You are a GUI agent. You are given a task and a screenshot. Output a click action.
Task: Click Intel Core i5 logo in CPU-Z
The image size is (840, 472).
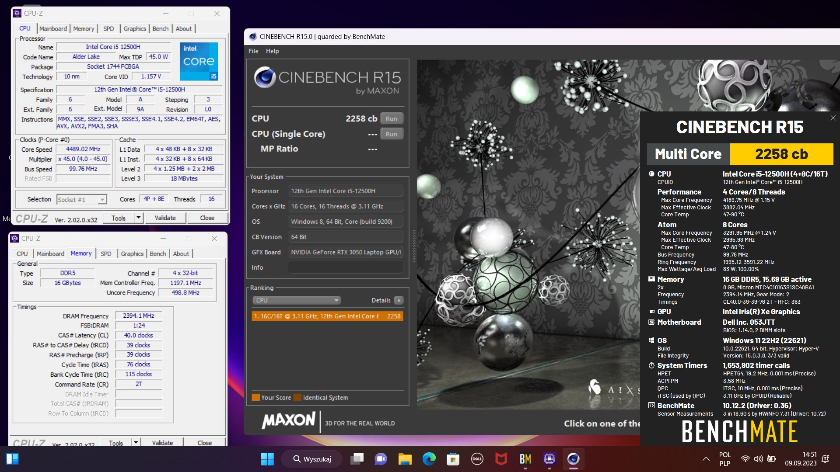[x=199, y=61]
